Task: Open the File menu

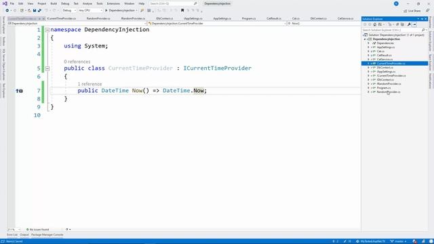Action: [12, 3]
